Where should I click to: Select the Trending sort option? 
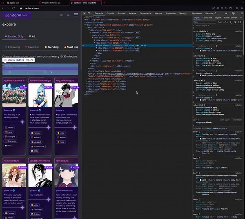click(51, 47)
